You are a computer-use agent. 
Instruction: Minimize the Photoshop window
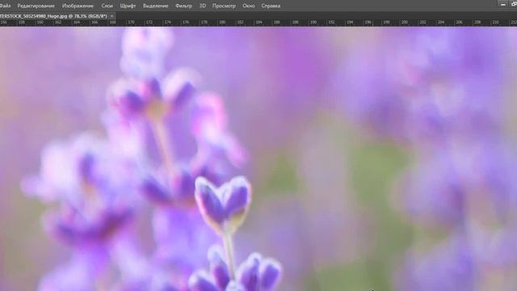pos(502,4)
